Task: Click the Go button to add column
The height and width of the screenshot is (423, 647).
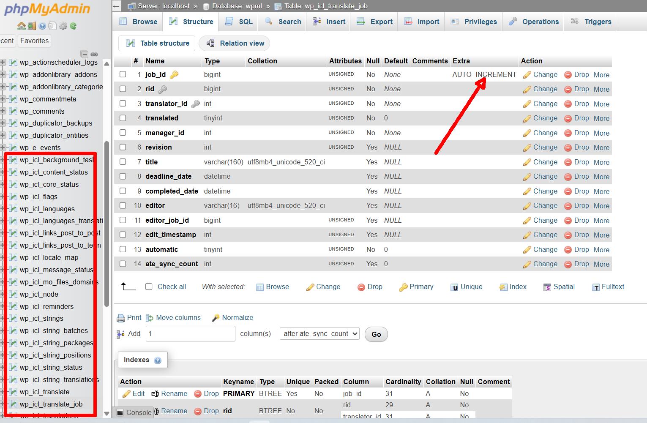Action: point(376,334)
